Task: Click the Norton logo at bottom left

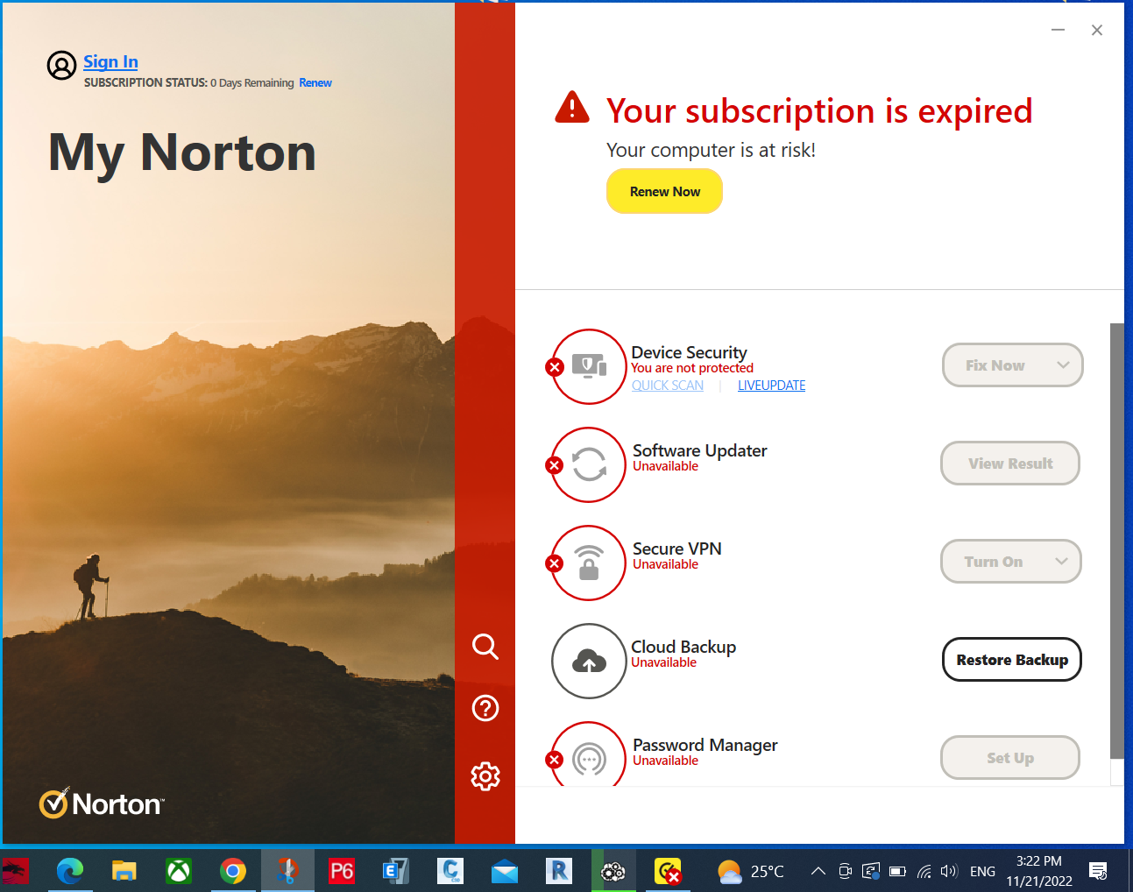Action: [x=102, y=804]
